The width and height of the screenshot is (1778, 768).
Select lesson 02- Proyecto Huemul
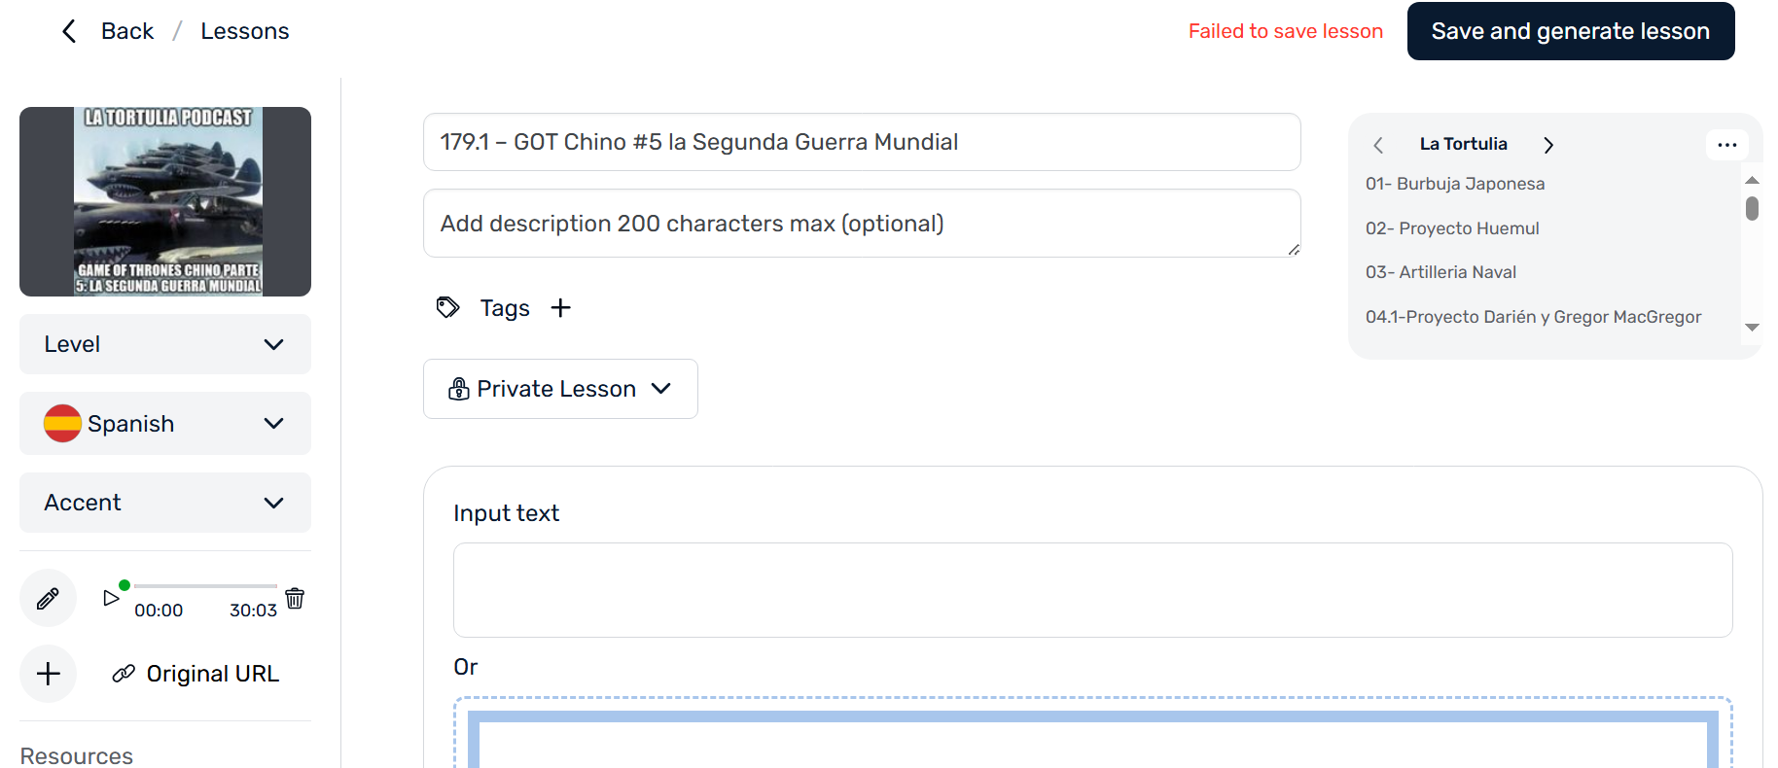[x=1452, y=228]
